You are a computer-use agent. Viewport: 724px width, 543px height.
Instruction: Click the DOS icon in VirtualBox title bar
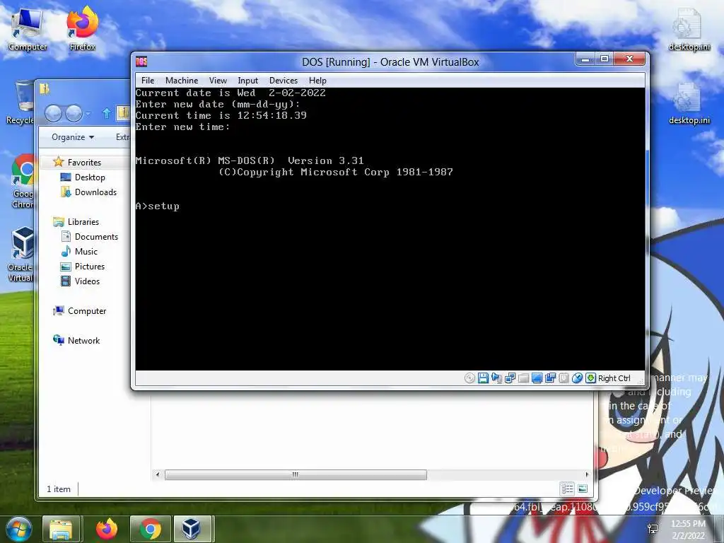pos(141,62)
